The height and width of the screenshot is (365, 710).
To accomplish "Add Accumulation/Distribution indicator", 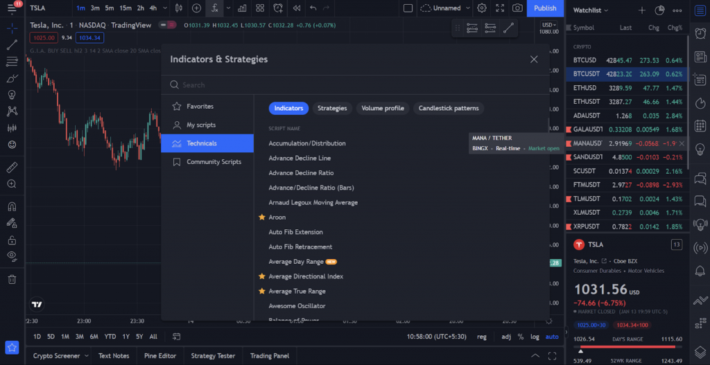I will [x=307, y=143].
